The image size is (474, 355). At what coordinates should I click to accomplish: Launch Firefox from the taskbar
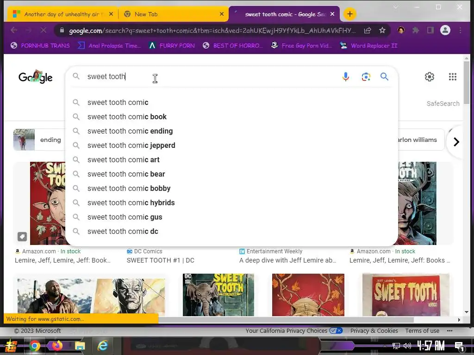click(x=57, y=346)
